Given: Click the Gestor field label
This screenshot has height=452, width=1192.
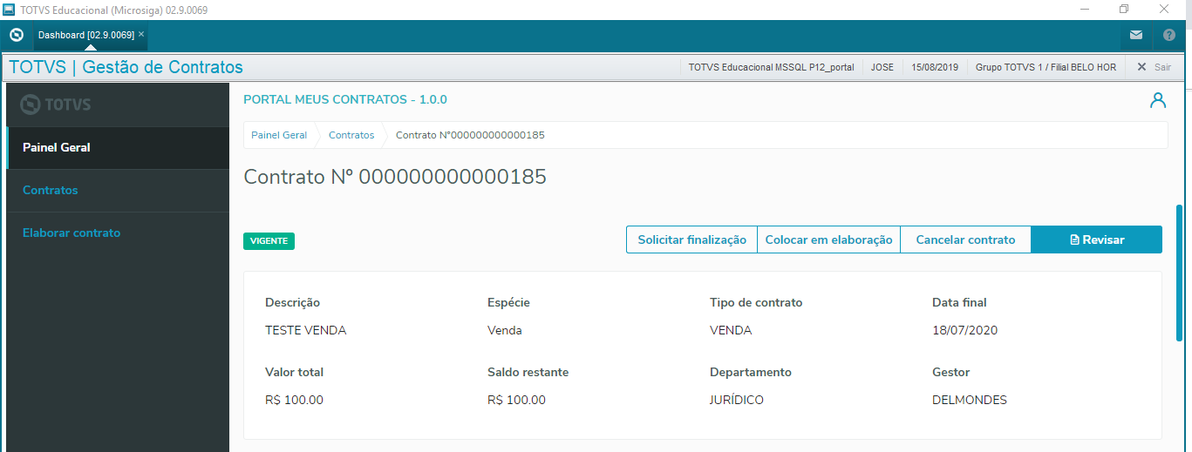Looking at the screenshot, I should tap(950, 372).
